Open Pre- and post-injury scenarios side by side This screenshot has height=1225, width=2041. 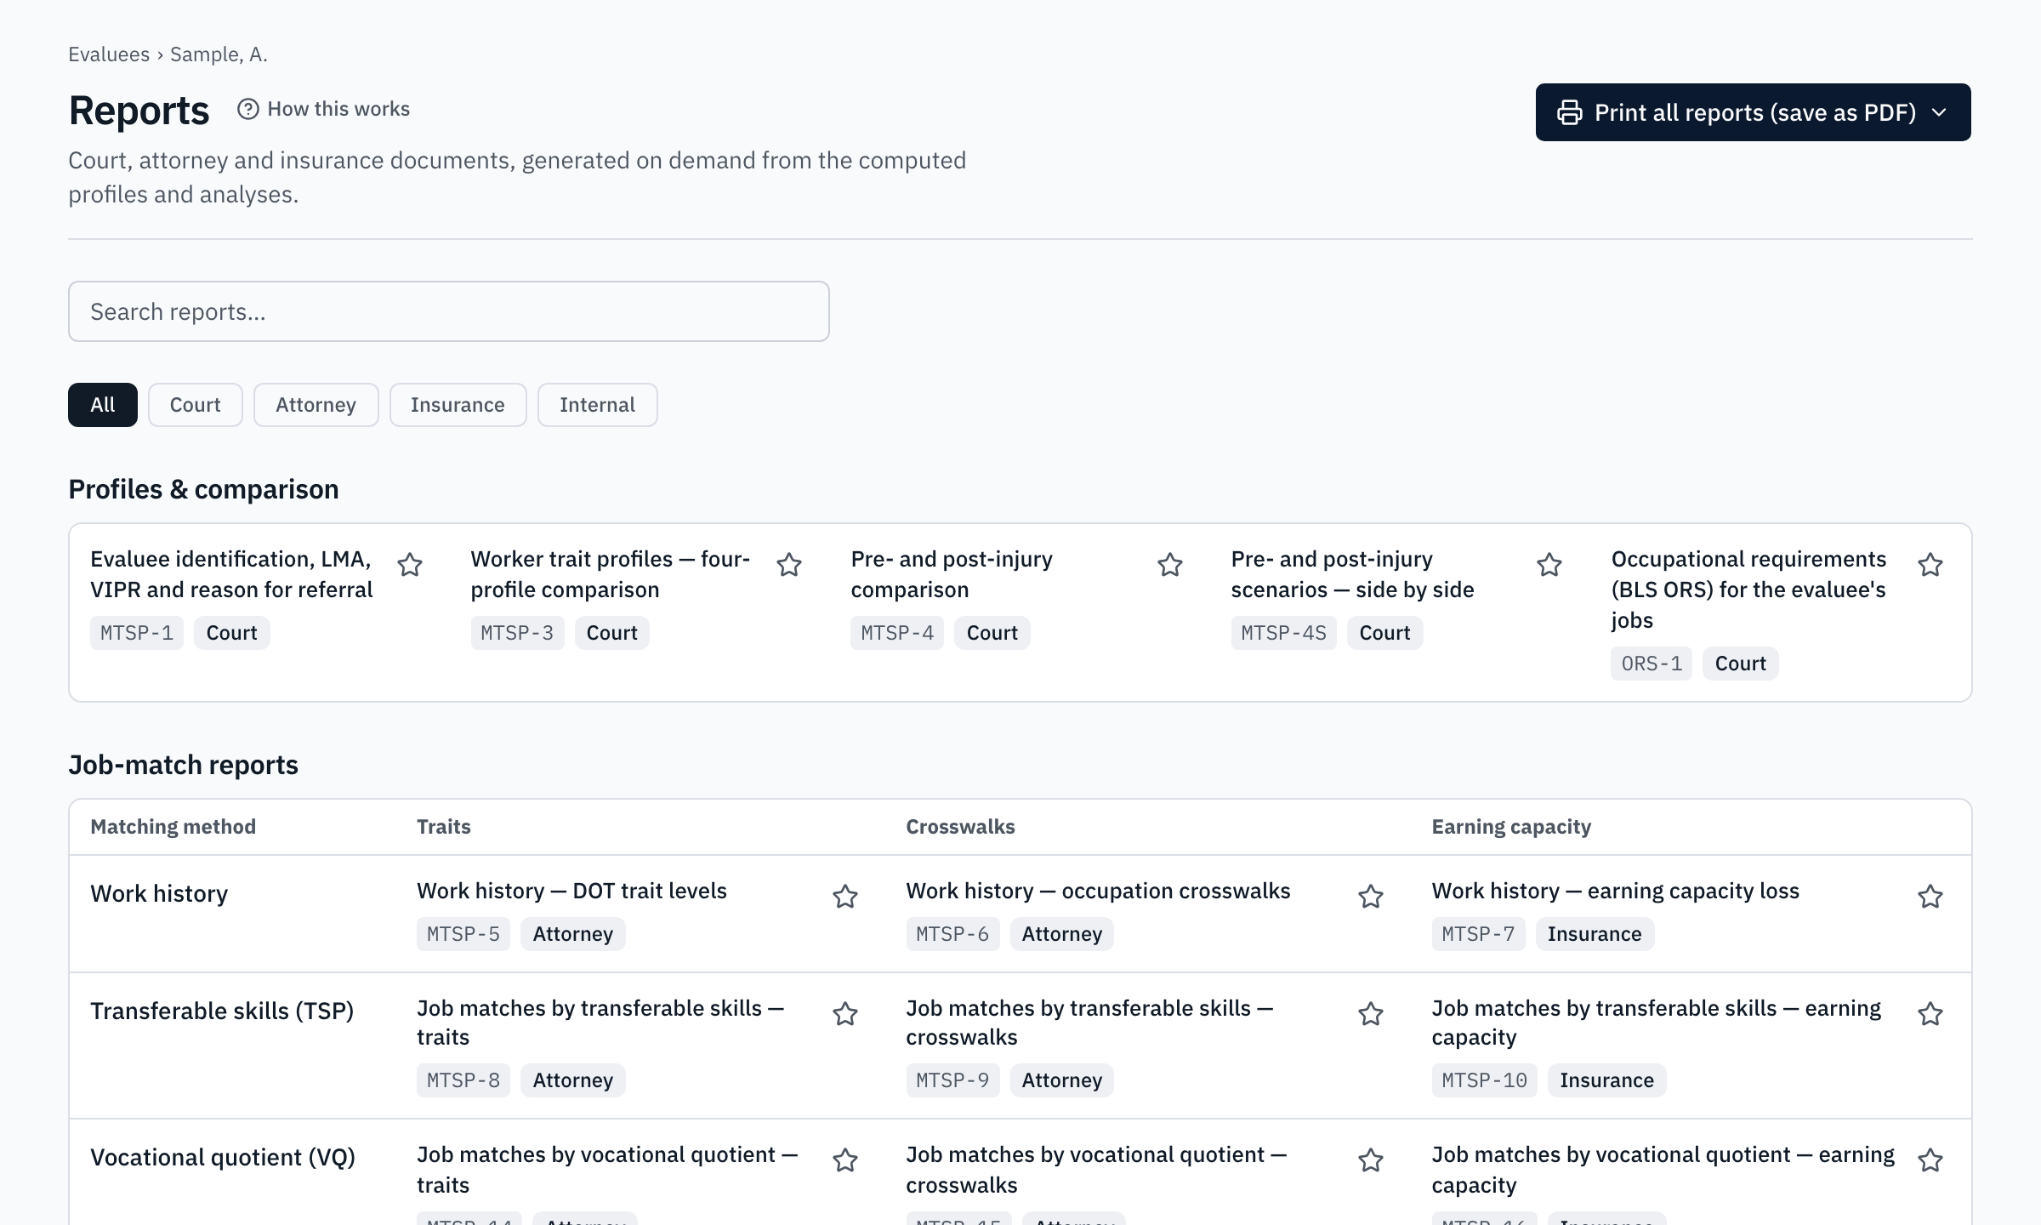[x=1352, y=574]
